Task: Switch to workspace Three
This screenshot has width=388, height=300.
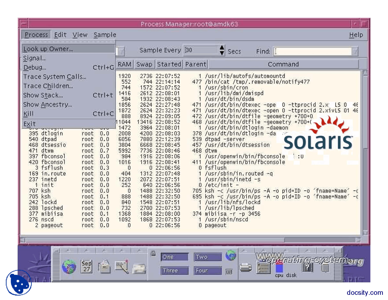Action: point(175,271)
